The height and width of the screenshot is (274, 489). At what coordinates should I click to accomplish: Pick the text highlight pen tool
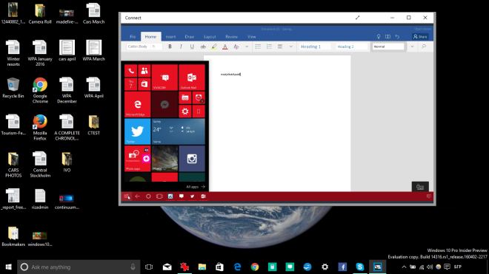click(214, 47)
